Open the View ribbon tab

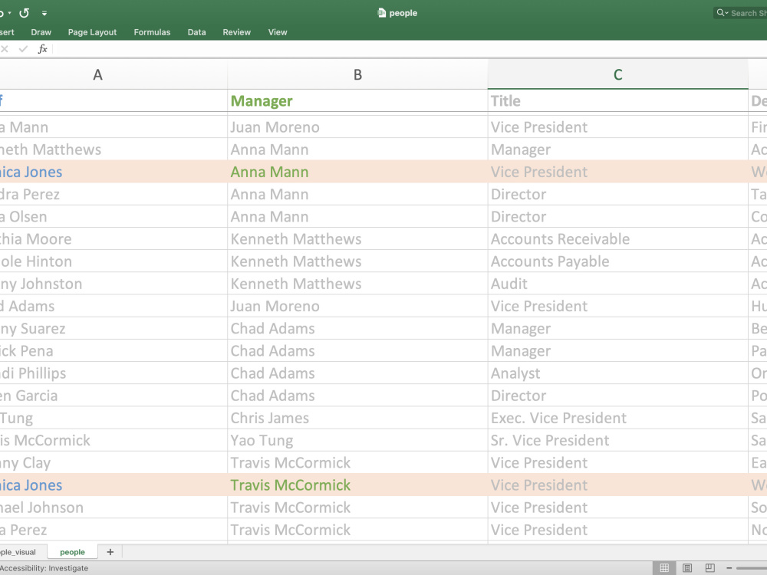click(x=278, y=32)
